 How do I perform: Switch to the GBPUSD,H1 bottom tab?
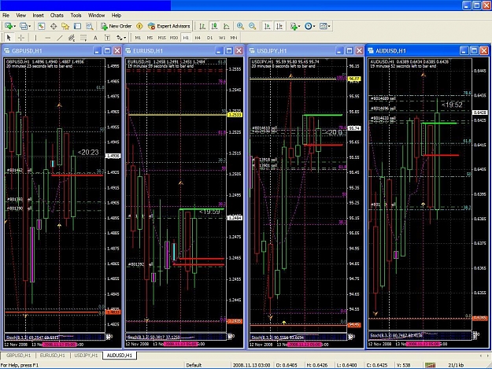pos(19,356)
